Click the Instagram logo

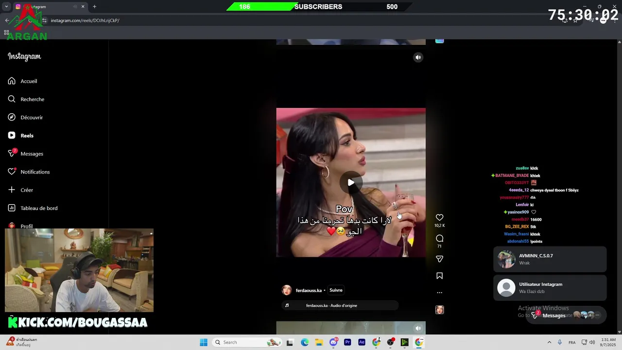coord(24,56)
